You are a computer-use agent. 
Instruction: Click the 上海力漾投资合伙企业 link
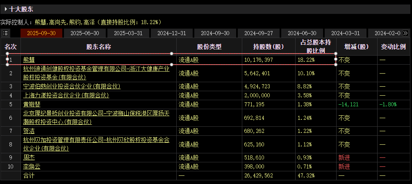(x=66, y=95)
